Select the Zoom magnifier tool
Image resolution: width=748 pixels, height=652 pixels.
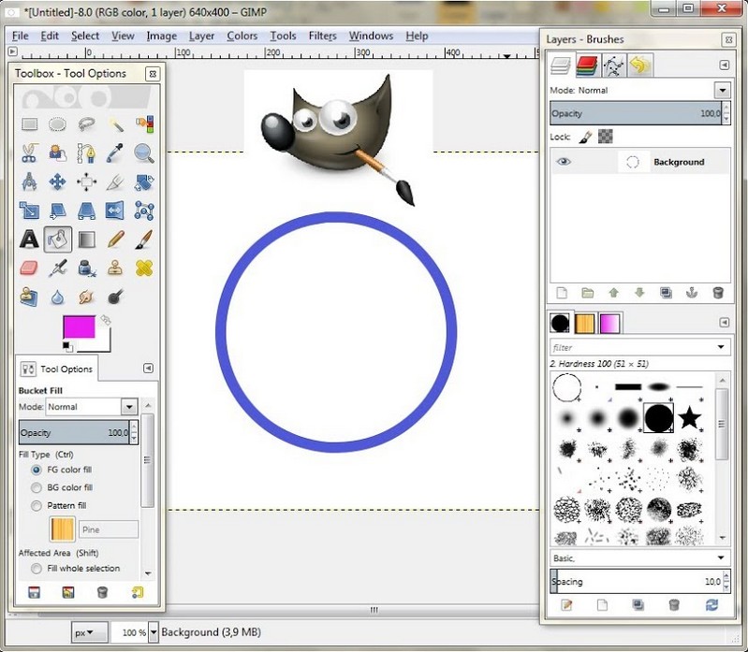pyautogui.click(x=144, y=153)
